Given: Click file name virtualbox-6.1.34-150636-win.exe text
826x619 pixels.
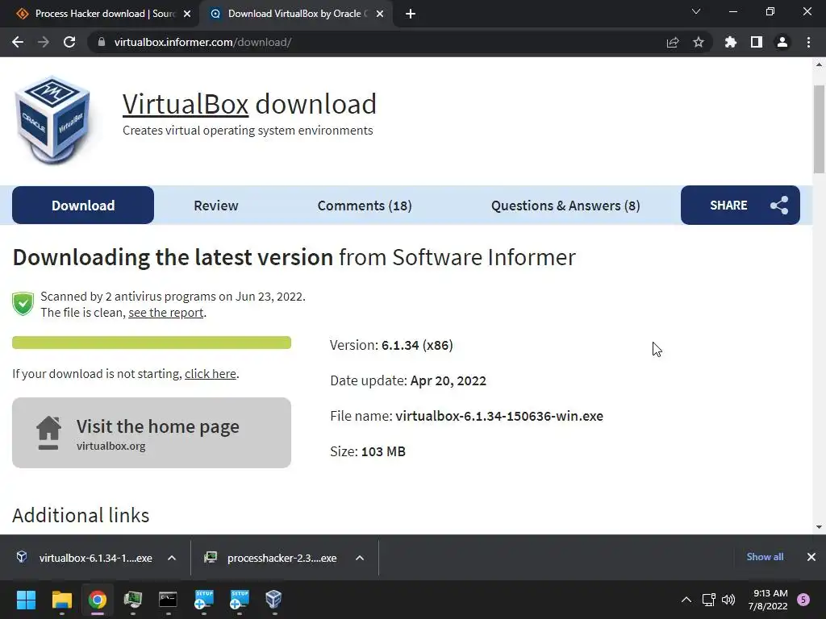Looking at the screenshot, I should click(x=499, y=416).
